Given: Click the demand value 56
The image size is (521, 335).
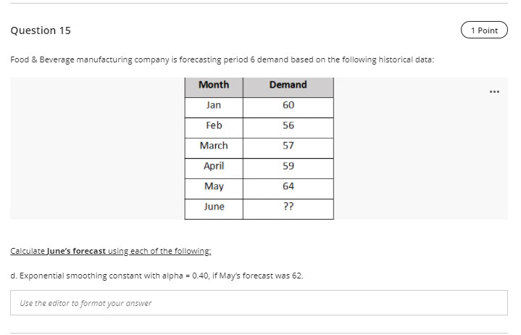Looking at the screenshot, I should point(288,125).
